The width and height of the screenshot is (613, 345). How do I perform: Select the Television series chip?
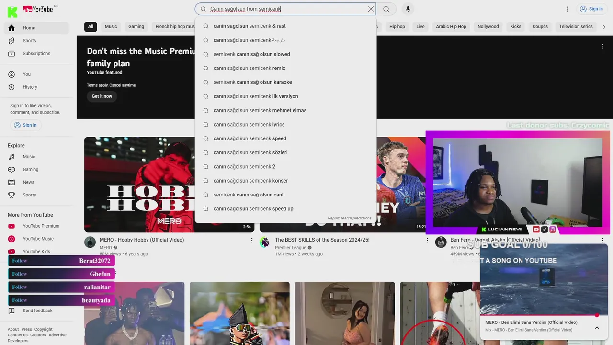point(576,27)
